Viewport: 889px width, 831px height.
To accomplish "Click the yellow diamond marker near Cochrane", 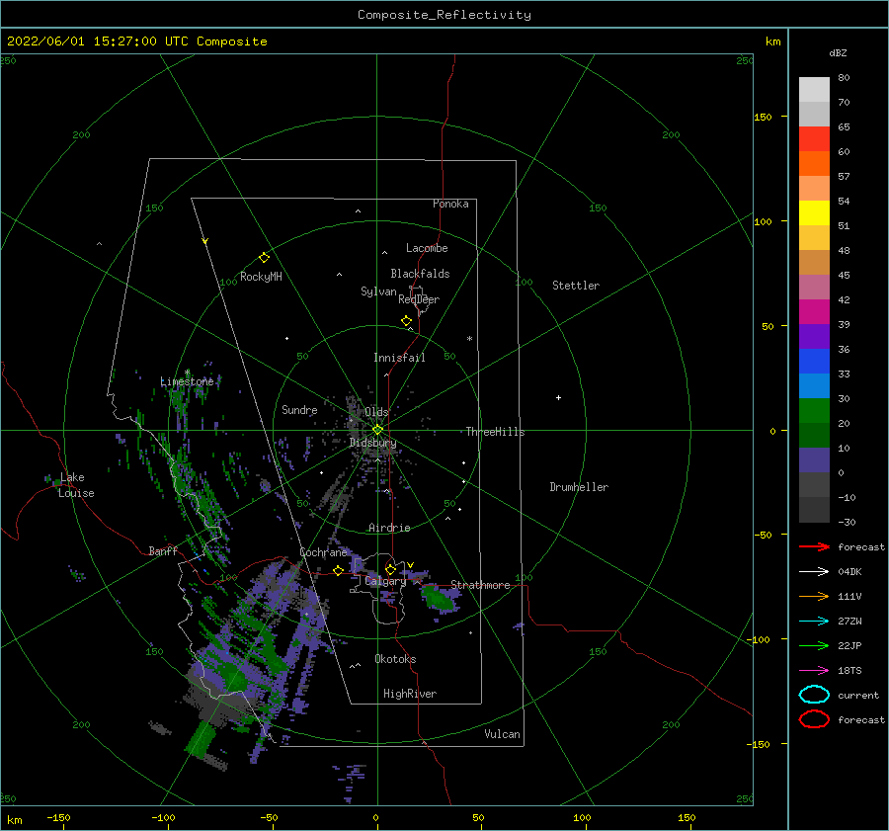I will [x=338, y=570].
